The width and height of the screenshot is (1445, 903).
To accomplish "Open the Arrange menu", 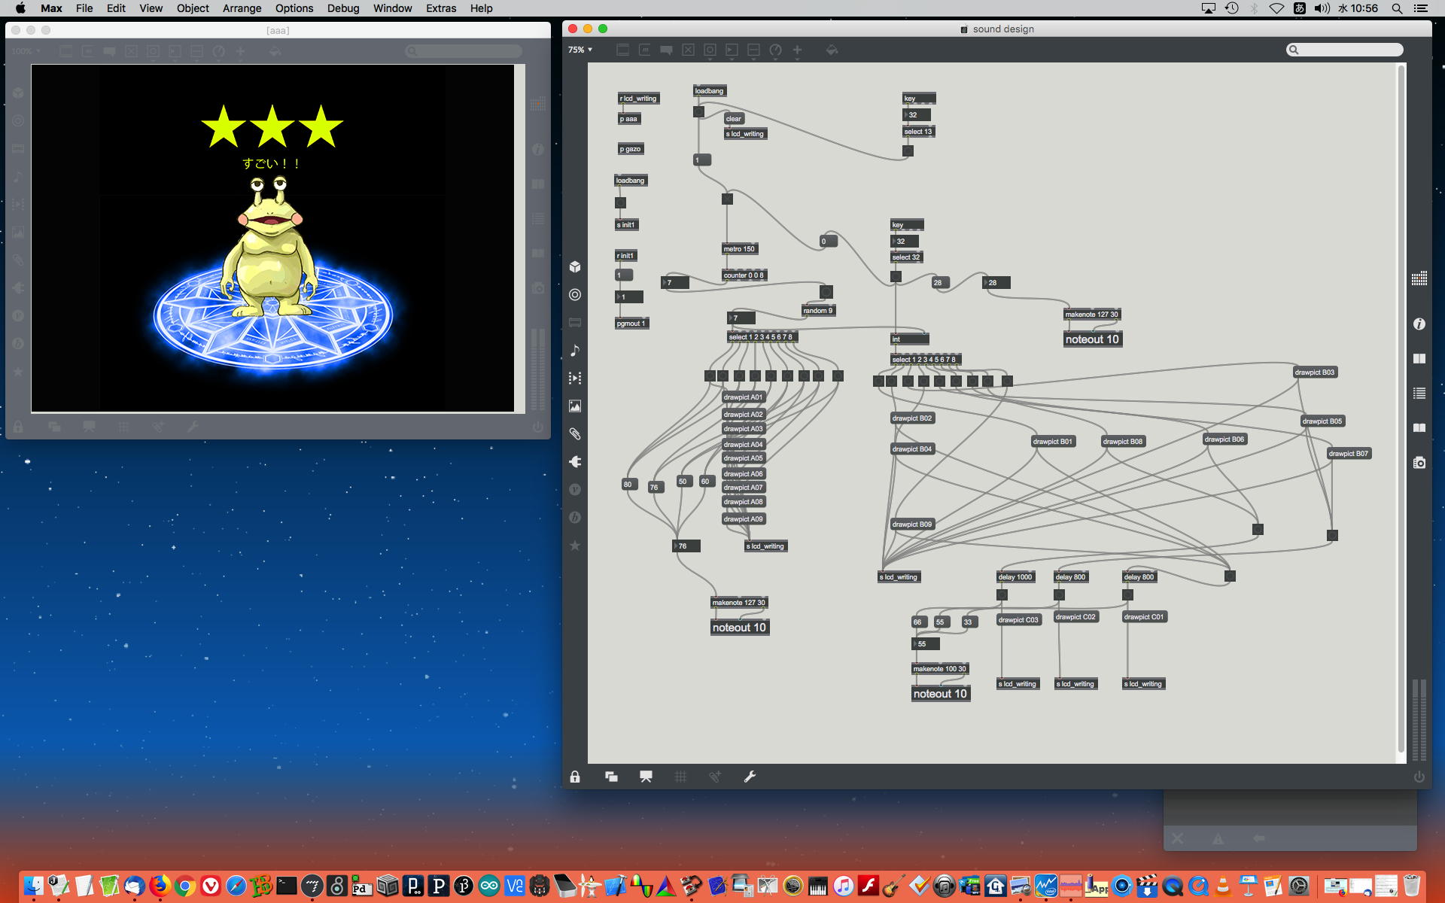I will click(242, 8).
